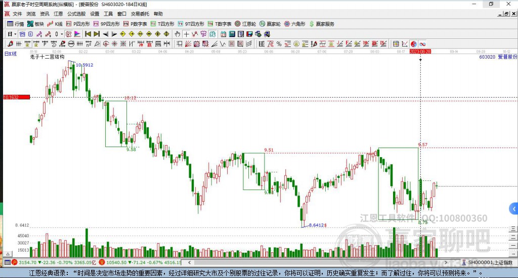Jump to the last bar with the skip-to-end icon
Screen dimensions: 518x278
tap(97, 34)
